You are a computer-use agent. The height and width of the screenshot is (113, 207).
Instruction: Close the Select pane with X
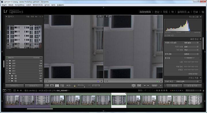click(101, 81)
